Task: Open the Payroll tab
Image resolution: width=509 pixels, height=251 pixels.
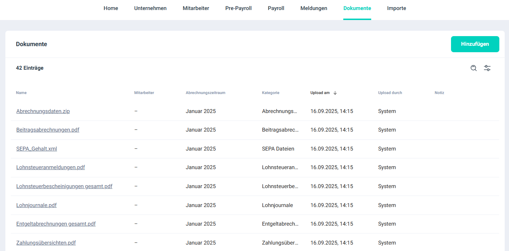Action: [276, 8]
